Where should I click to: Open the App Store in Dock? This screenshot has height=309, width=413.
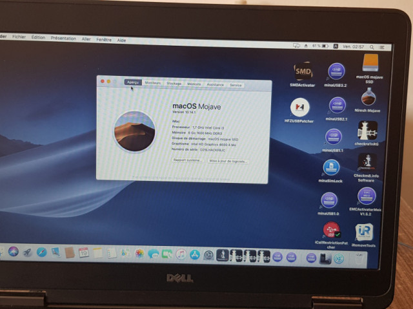[x=195, y=255]
